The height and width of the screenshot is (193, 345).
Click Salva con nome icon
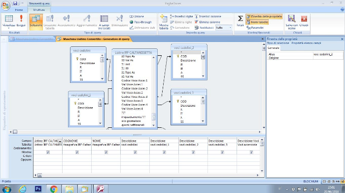coord(292,22)
